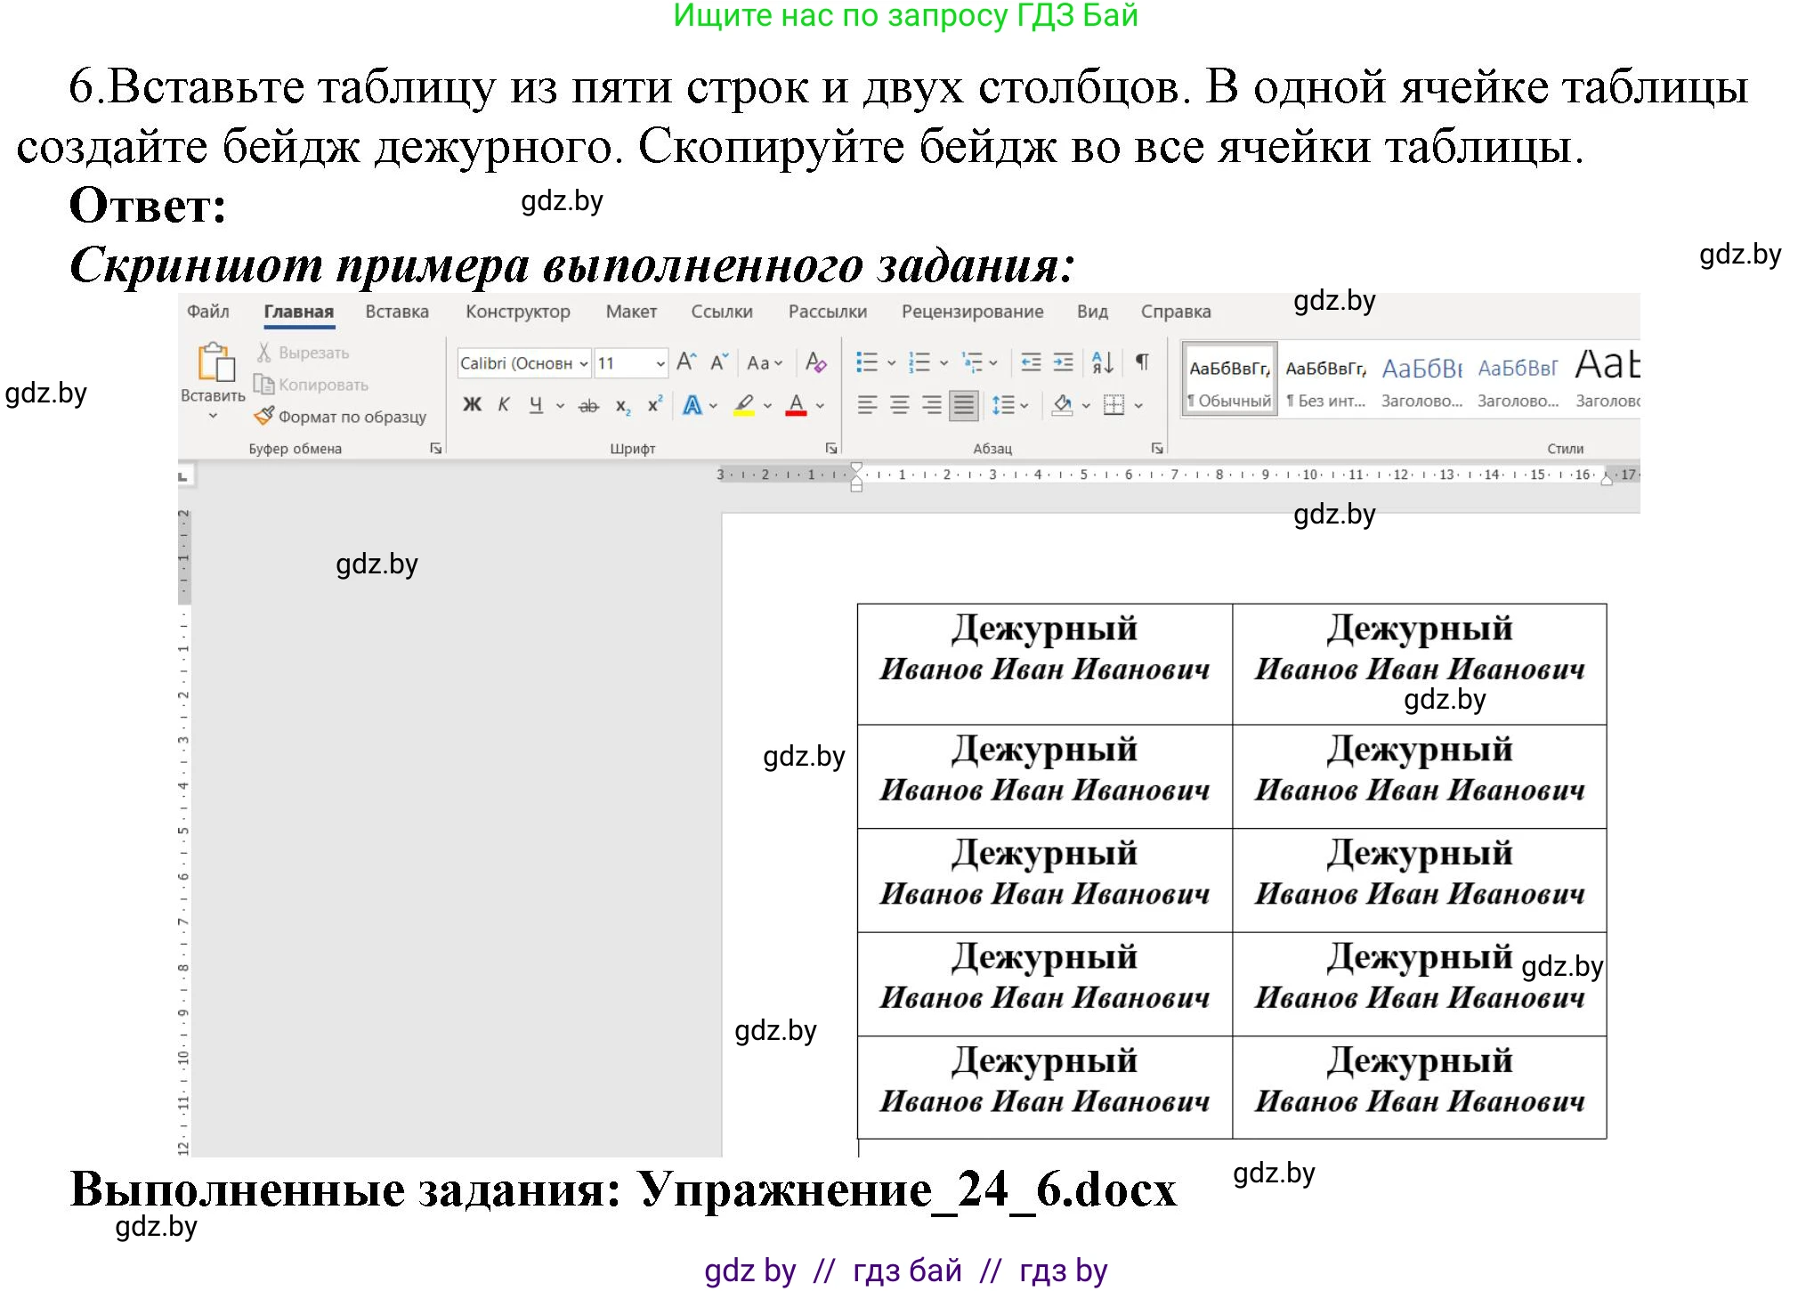Toggle underline with the Ч button
The width and height of the screenshot is (1814, 1291).
tap(536, 406)
